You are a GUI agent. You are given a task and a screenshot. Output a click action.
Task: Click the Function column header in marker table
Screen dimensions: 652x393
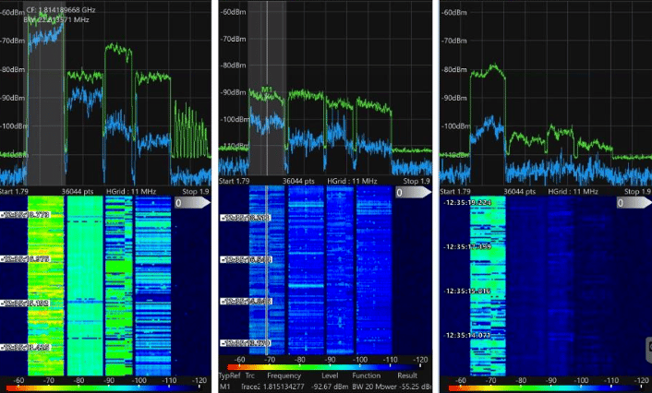click(367, 375)
